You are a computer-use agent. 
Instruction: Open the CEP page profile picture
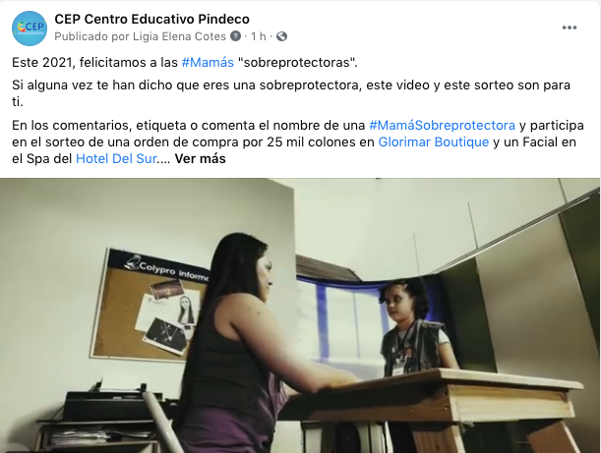(x=30, y=28)
